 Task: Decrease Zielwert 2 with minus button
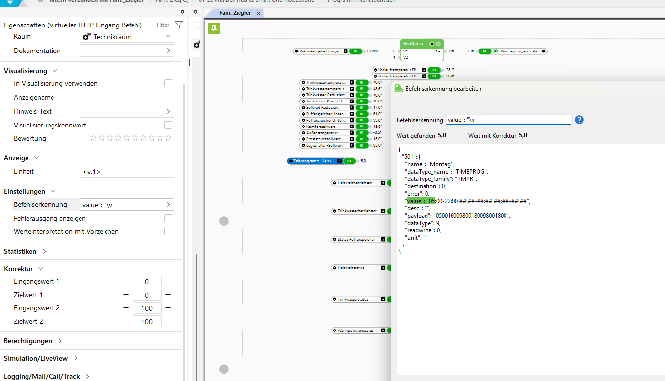coord(126,321)
